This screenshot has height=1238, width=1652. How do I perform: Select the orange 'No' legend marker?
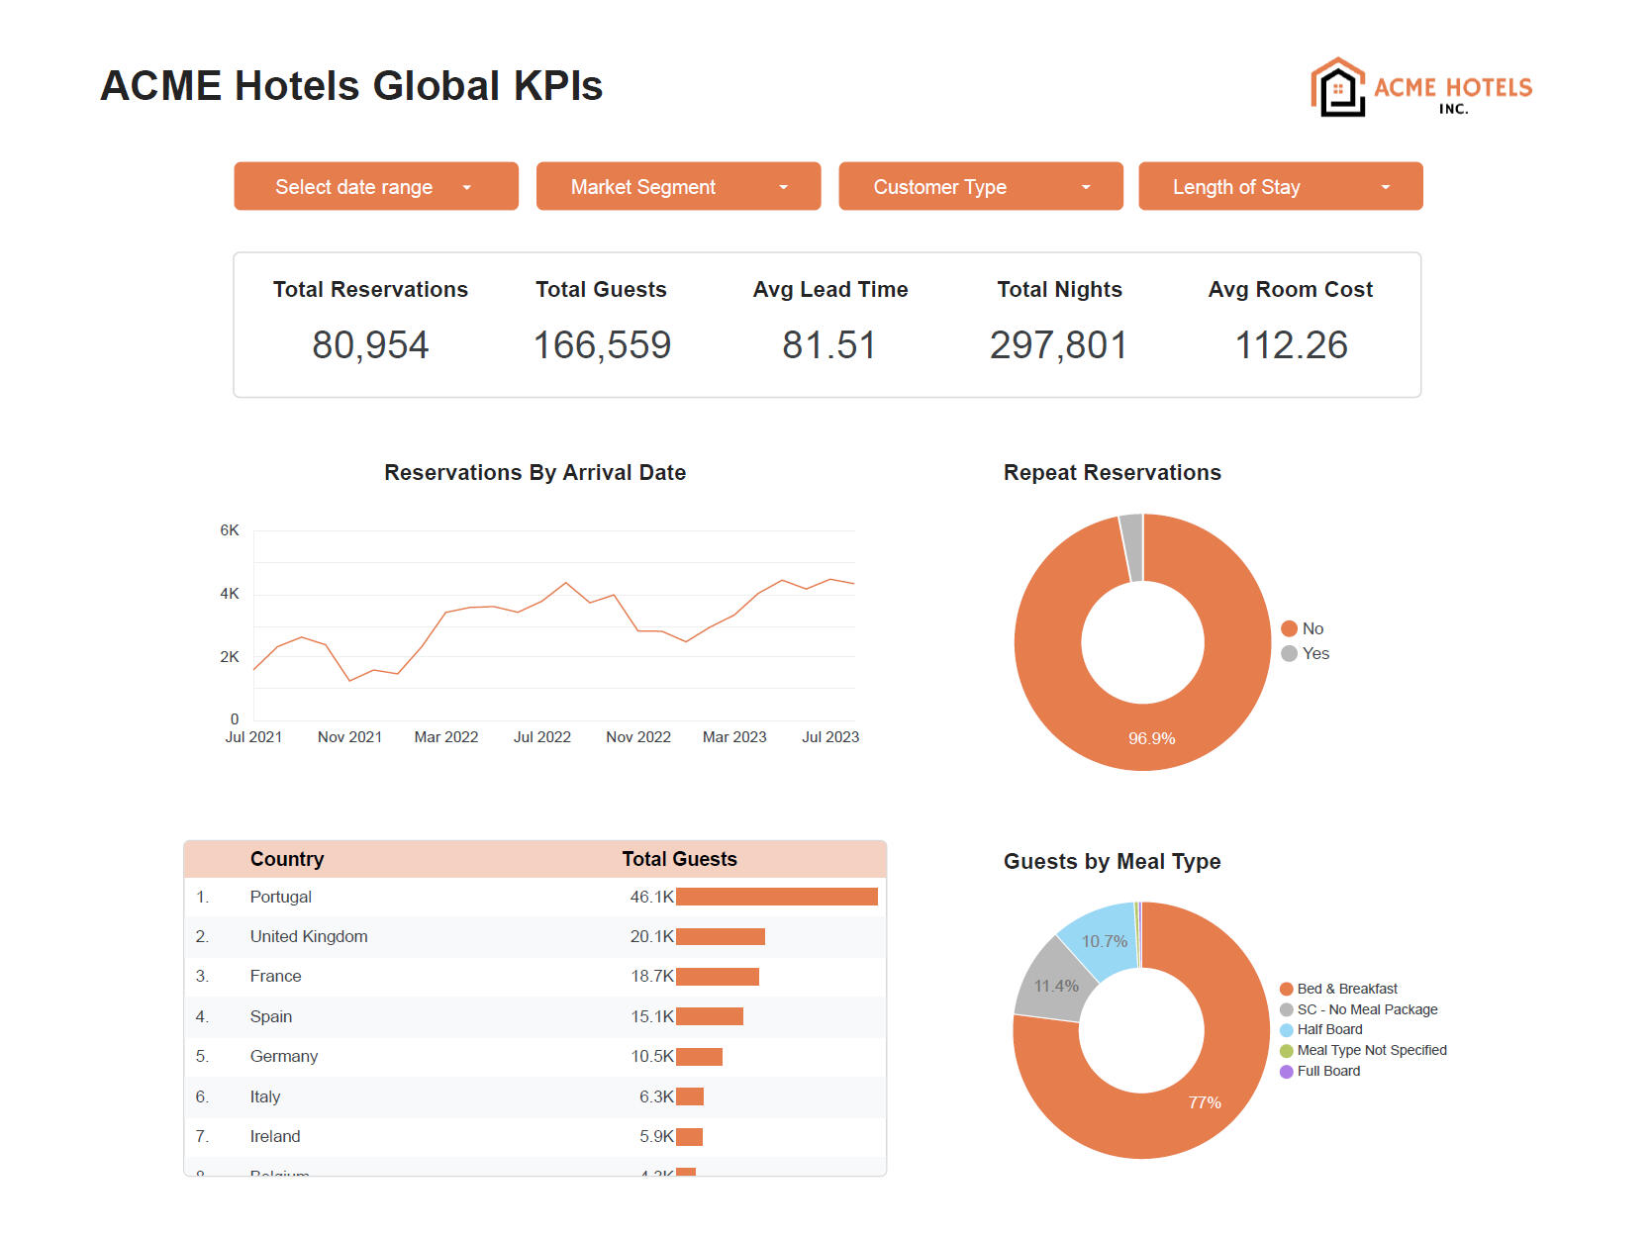click(1288, 628)
